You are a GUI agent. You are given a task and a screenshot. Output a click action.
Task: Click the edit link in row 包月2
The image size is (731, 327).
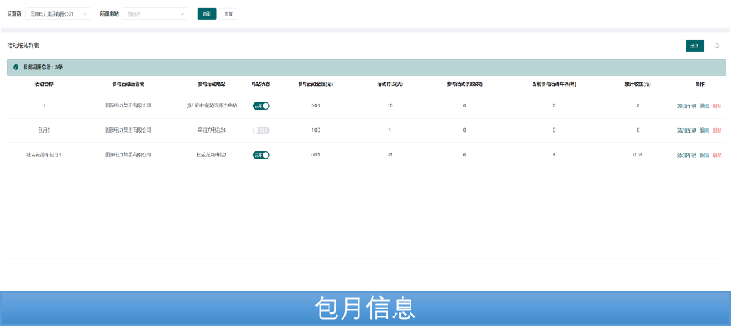pyautogui.click(x=705, y=131)
